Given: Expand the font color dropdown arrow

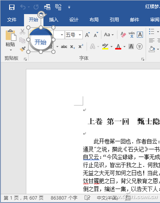Looking at the screenshot, I should pyautogui.click(x=124, y=46).
